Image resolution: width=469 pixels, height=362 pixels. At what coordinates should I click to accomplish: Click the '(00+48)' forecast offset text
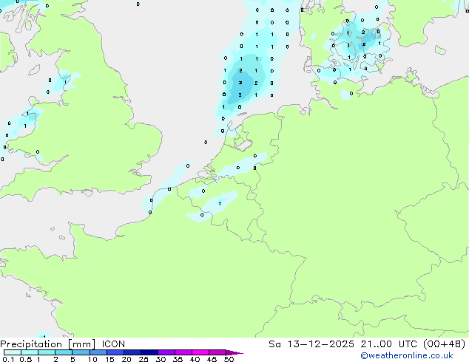point(445,344)
